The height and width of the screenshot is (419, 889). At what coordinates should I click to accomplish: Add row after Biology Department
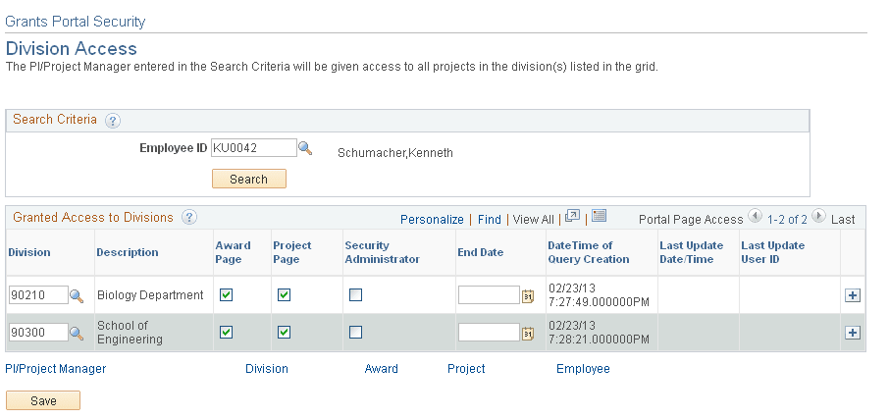(852, 295)
